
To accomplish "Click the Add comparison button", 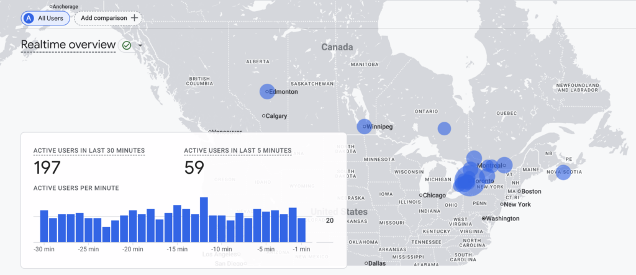I will tap(108, 18).
